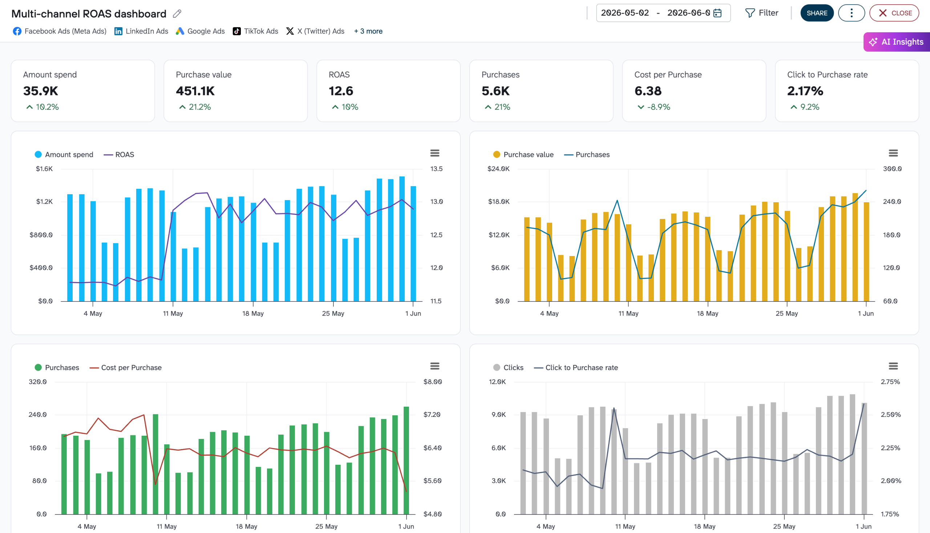
Task: Click the Google Ads logo icon
Action: (180, 32)
